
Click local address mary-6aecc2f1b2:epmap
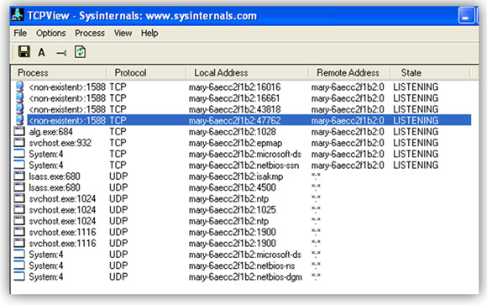235,143
